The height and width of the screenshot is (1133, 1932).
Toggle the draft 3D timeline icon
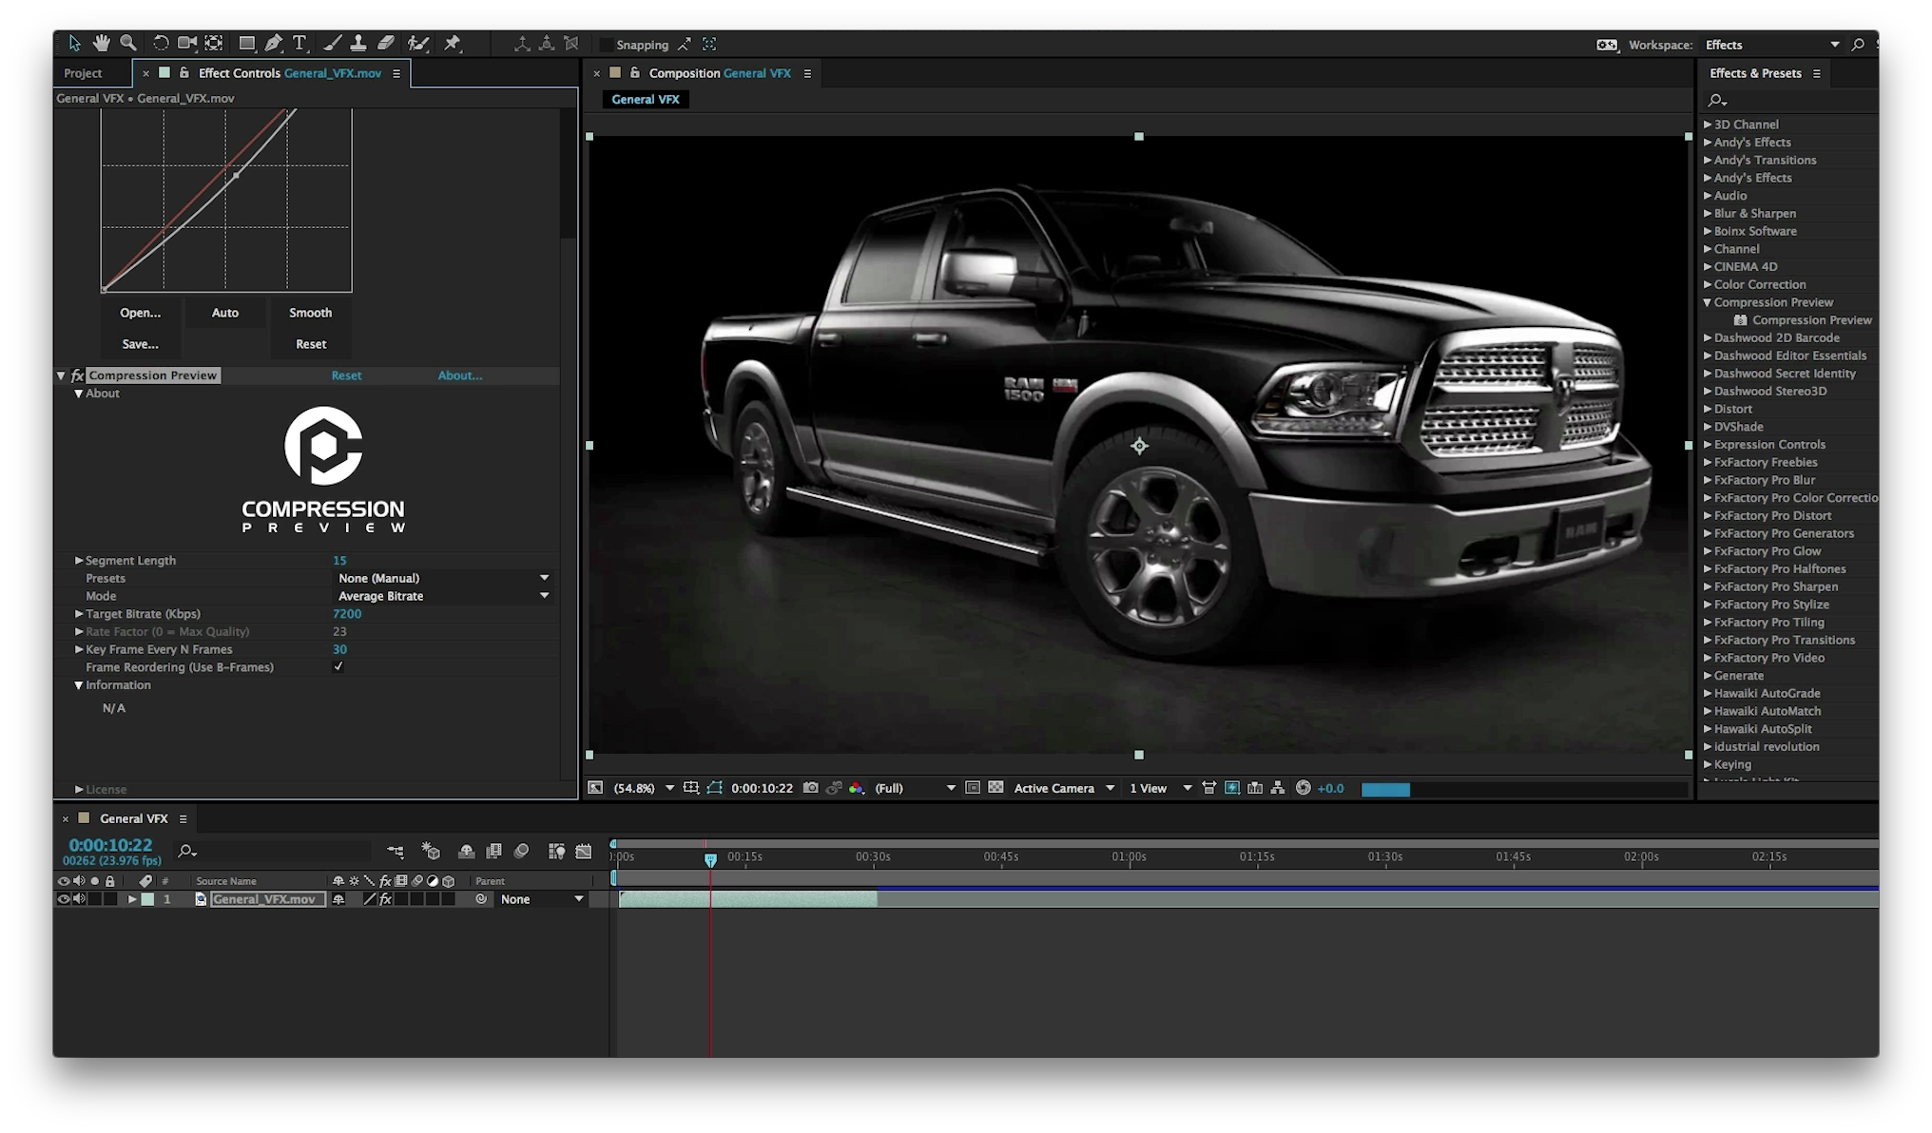431,852
